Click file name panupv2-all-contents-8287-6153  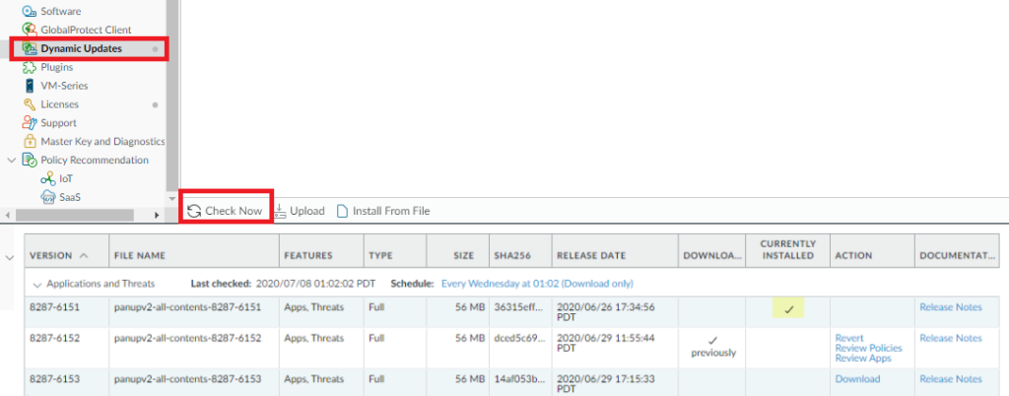[188, 378]
